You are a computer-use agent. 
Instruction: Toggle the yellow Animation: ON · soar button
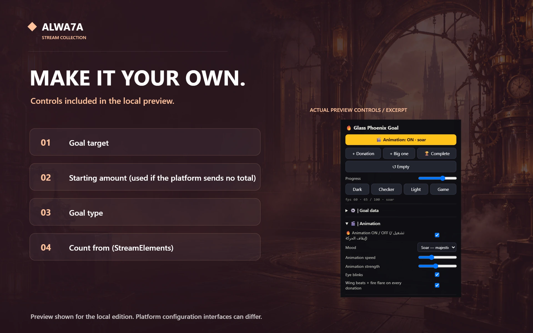pos(401,140)
